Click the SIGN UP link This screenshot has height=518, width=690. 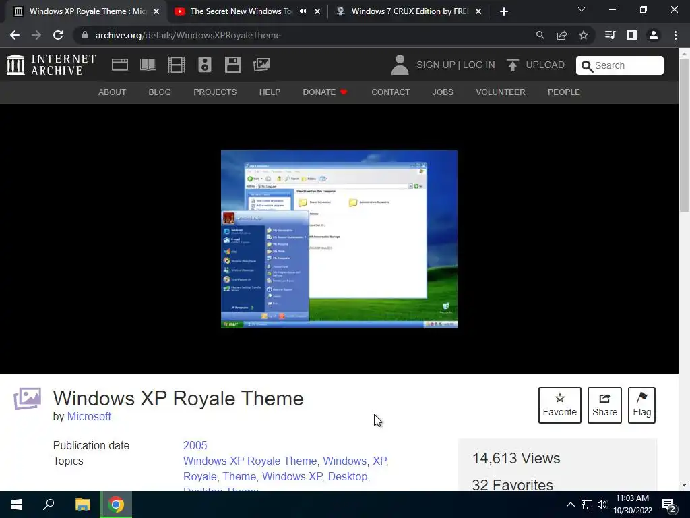tap(436, 65)
